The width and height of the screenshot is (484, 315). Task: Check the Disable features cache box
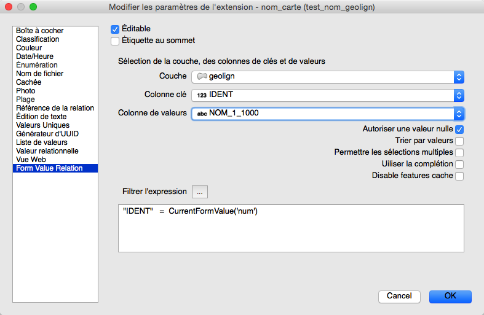point(459,176)
